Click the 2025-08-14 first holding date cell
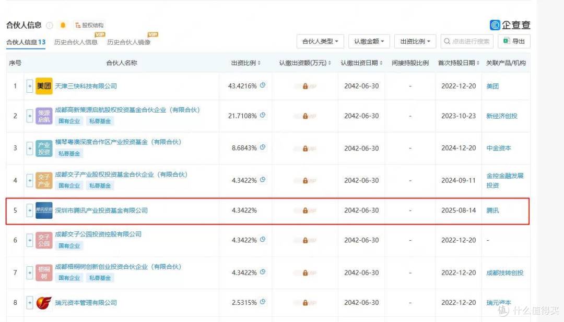Image resolution: width=564 pixels, height=322 pixels. [x=459, y=210]
